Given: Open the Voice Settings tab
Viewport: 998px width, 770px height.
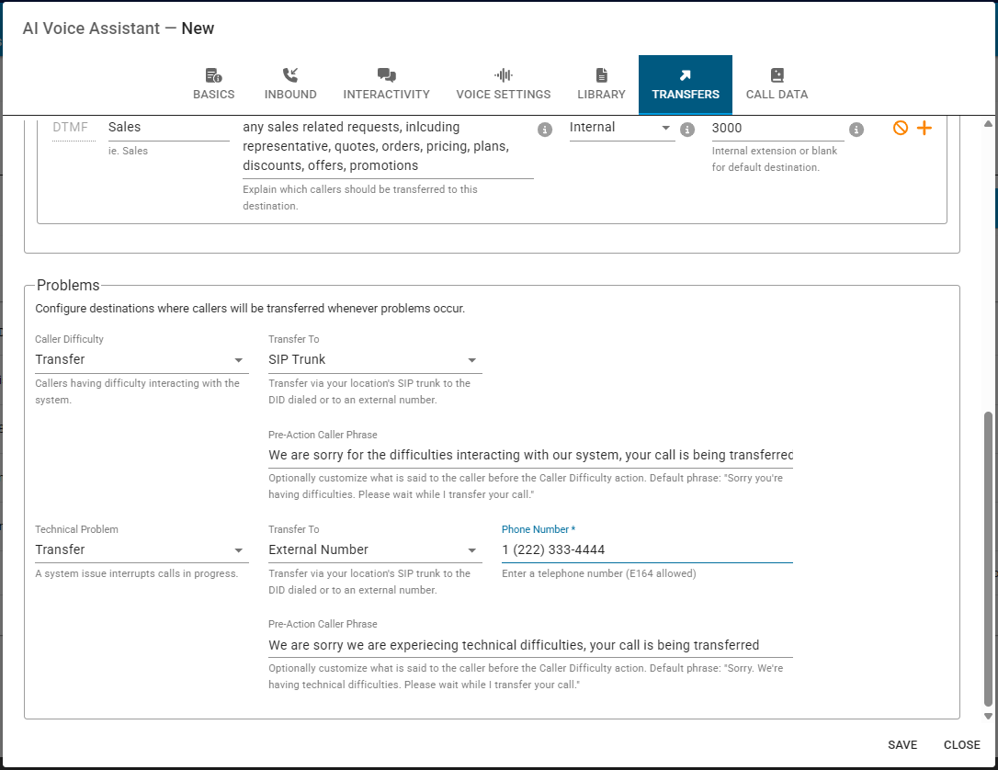Looking at the screenshot, I should pyautogui.click(x=504, y=85).
